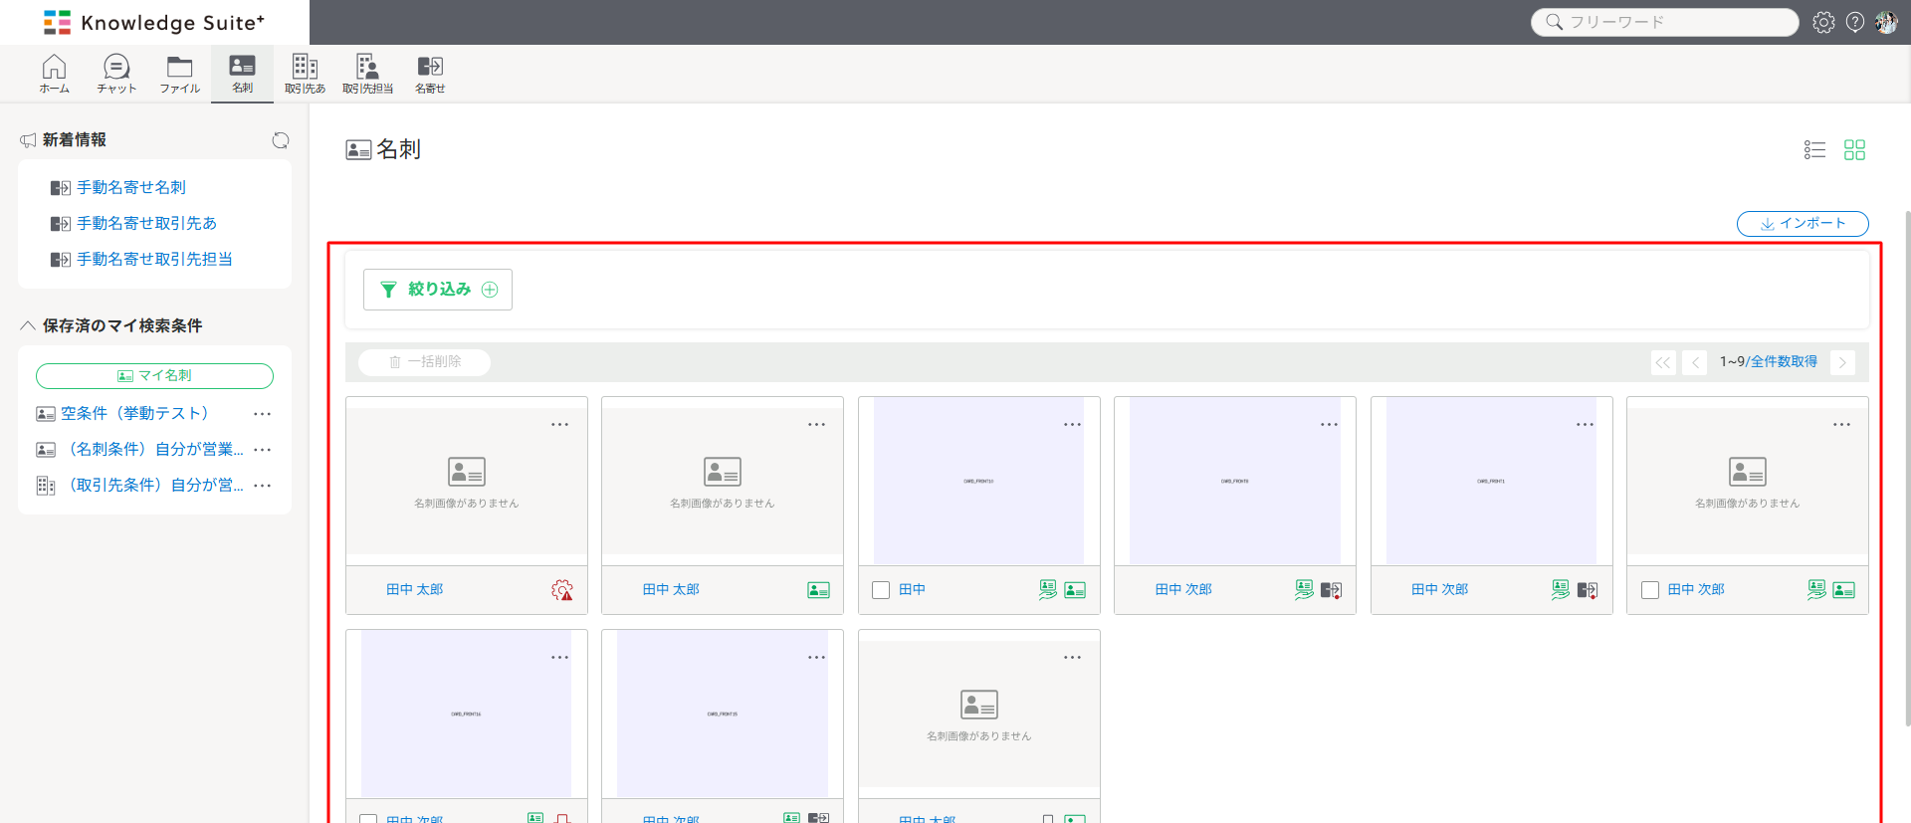Click the merge icon on the CARD_FRONT9 card
The width and height of the screenshot is (1911, 823).
tap(1332, 590)
